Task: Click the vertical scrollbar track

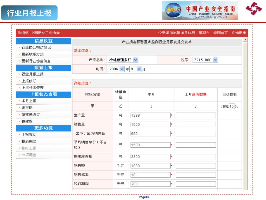Action: pos(245,116)
